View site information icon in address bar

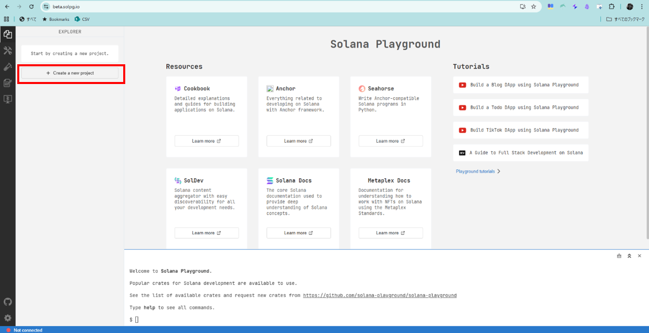click(x=46, y=7)
